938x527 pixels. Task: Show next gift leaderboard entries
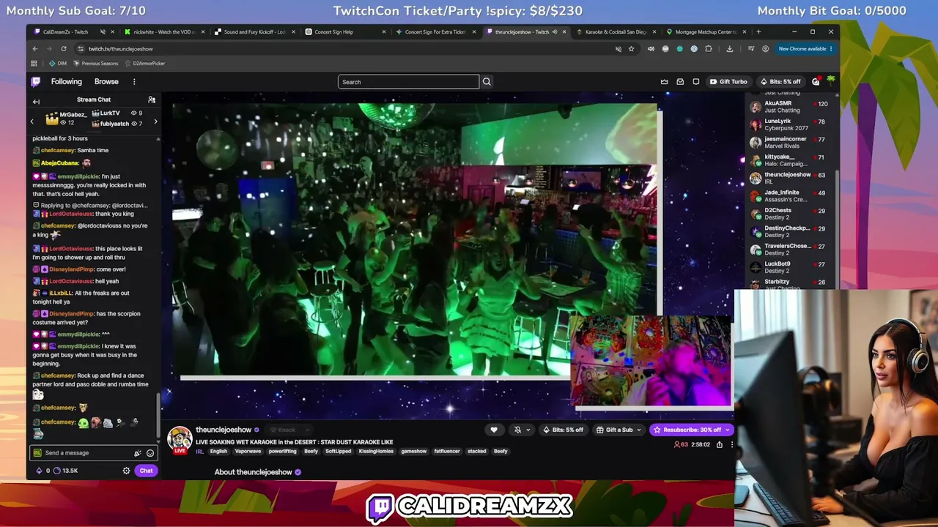coord(155,122)
